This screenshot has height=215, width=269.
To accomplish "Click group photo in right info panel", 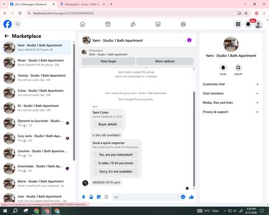I will [x=231, y=44].
